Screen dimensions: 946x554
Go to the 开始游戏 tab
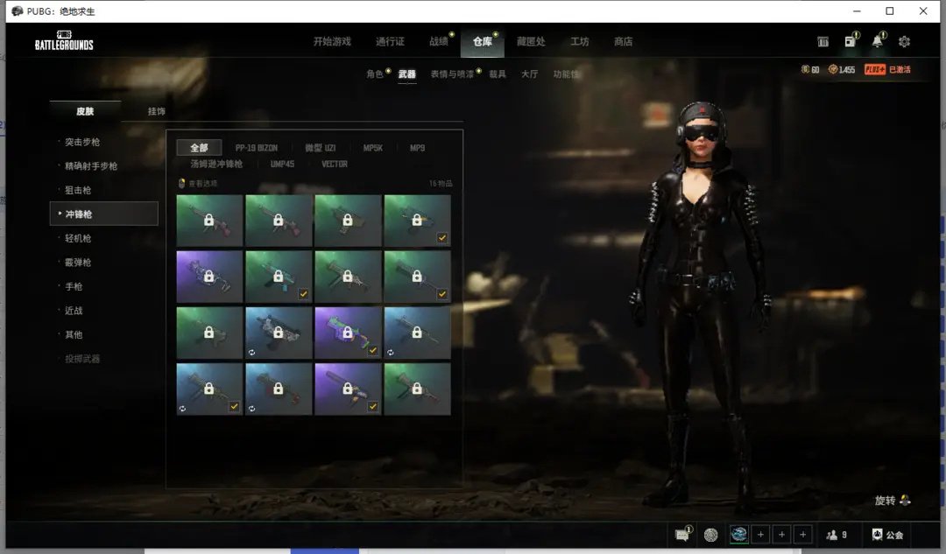[332, 42]
